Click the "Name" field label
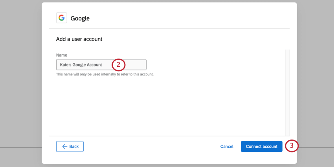This screenshot has height=167, width=334. pyautogui.click(x=62, y=55)
